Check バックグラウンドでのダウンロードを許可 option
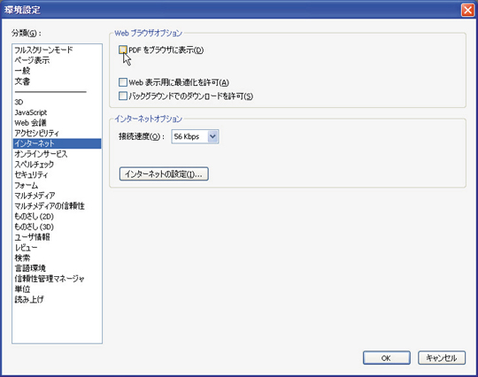The image size is (478, 377). [x=123, y=96]
